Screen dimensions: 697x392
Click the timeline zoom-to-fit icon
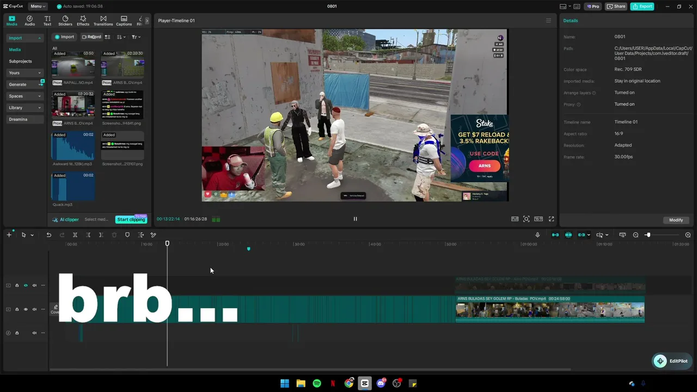coord(622,235)
